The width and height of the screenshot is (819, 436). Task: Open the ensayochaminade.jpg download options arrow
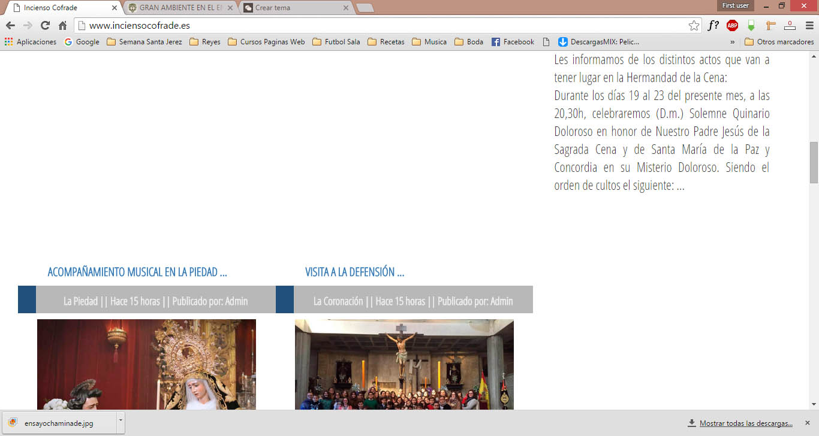120,422
